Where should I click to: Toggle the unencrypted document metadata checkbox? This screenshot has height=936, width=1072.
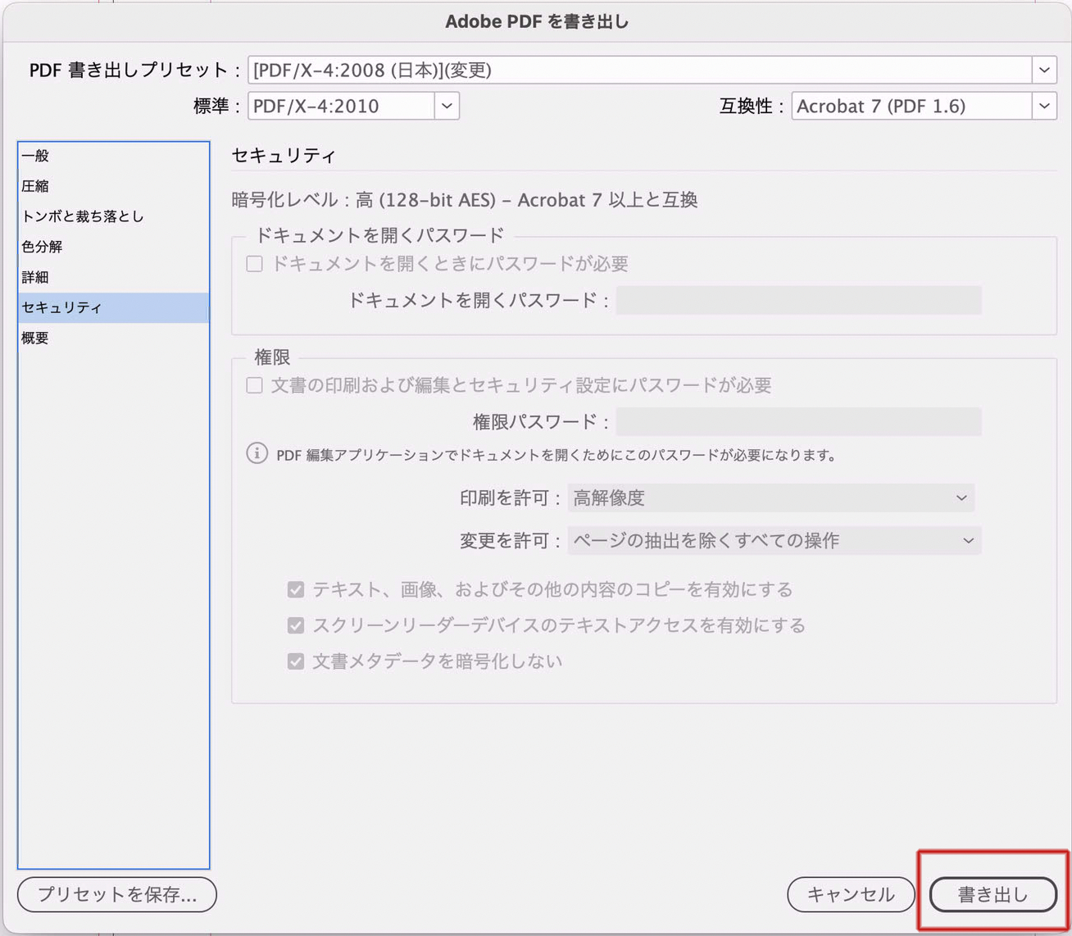pos(296,661)
